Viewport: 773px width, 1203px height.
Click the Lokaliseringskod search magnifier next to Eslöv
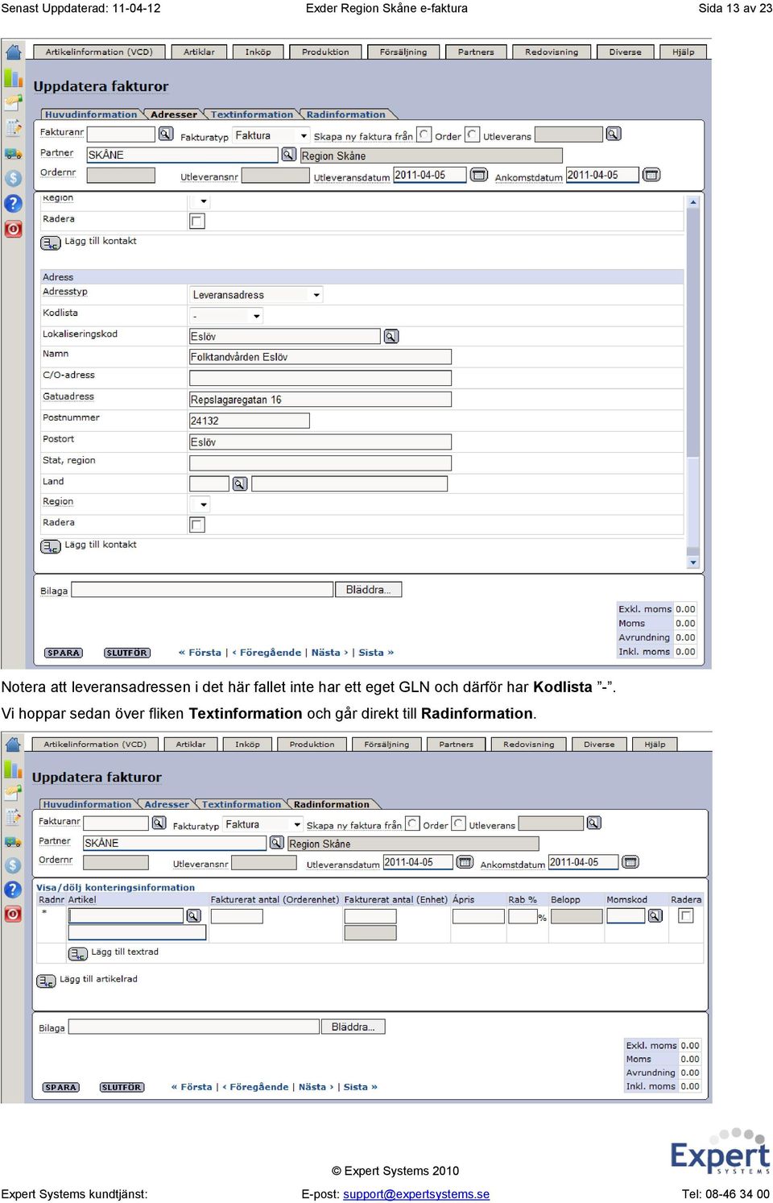pos(391,336)
